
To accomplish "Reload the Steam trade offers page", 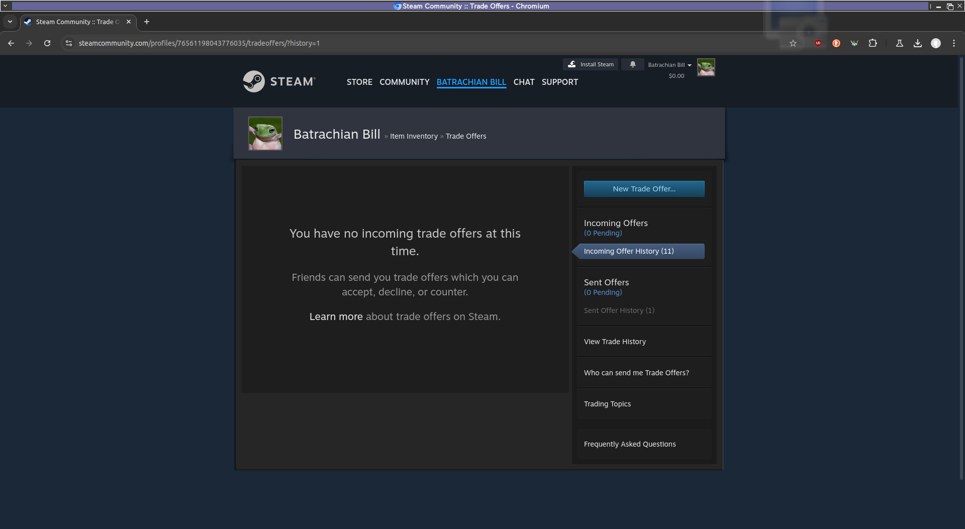I will (x=47, y=43).
